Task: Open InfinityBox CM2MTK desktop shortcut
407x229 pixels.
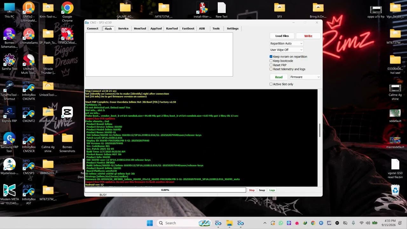Action: click(x=29, y=90)
